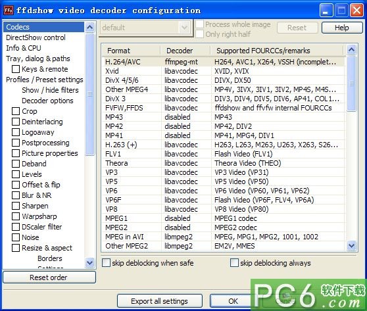Select the H.263 (+) format row
Viewport: 367px width, 311px height.
224,145
